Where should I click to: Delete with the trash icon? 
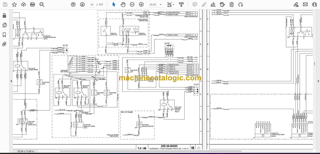point(231,5)
